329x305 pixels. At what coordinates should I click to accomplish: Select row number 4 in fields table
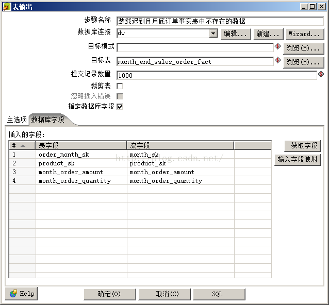(22, 181)
